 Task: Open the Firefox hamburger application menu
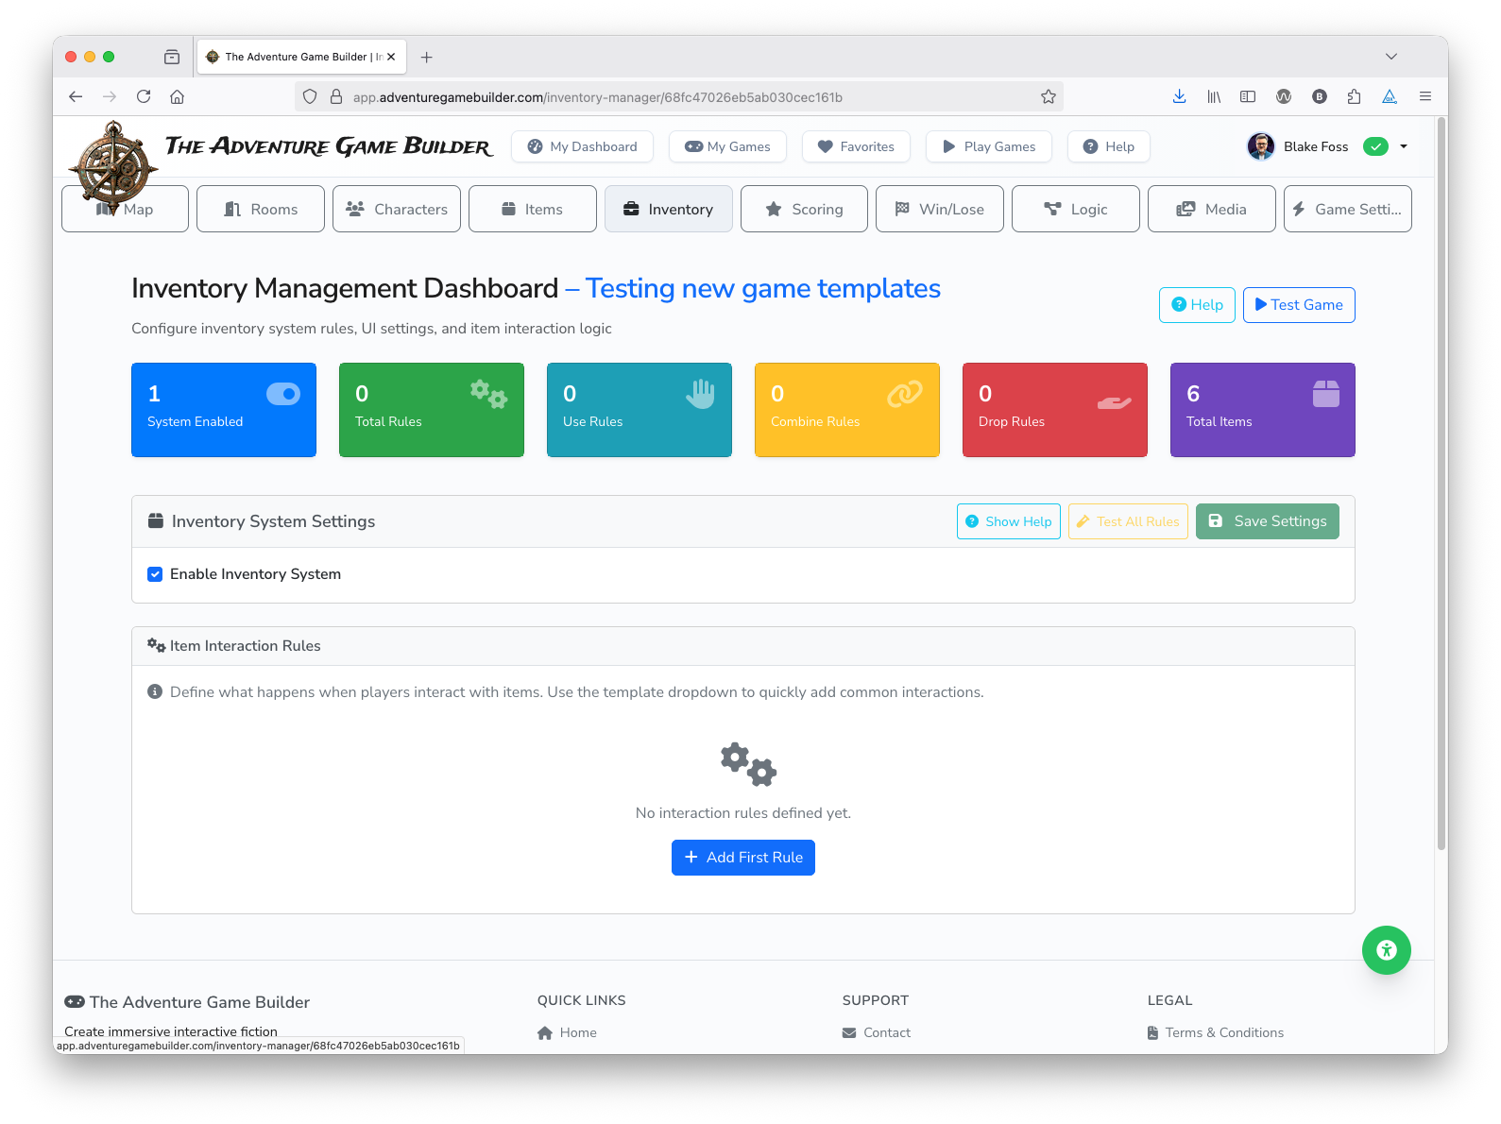coord(1424,96)
